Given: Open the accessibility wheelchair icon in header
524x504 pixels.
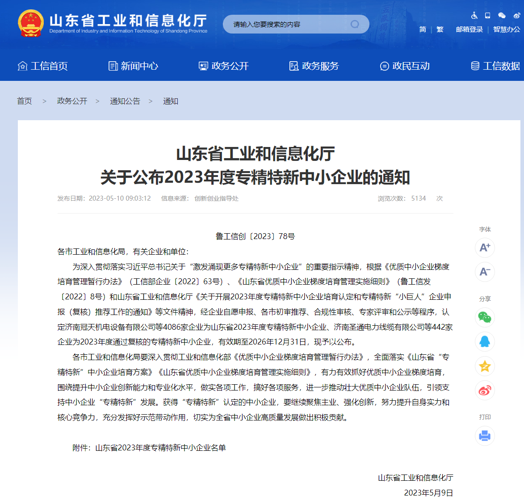Looking at the screenshot, I should tap(474, 15).
